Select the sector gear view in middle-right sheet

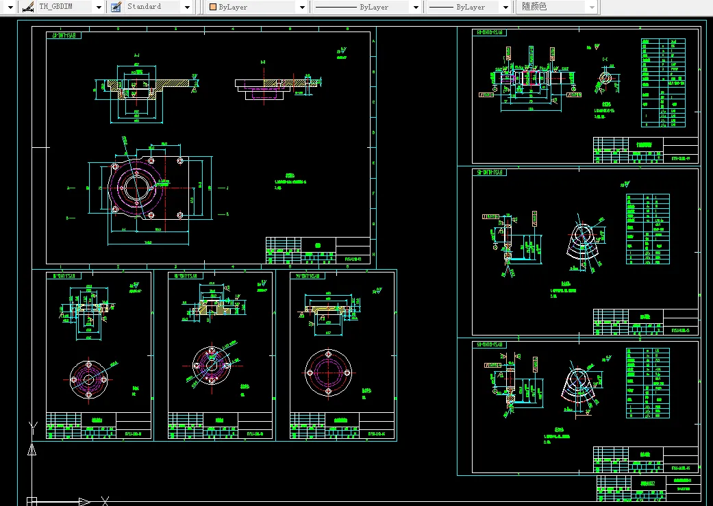point(584,243)
